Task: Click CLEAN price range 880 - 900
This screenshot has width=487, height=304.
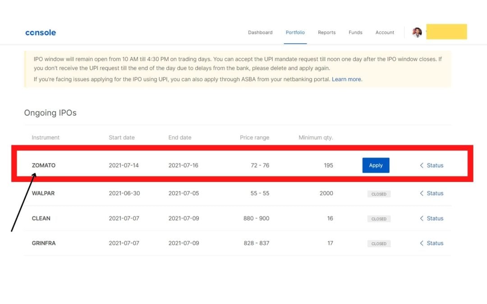Action: pyautogui.click(x=256, y=218)
